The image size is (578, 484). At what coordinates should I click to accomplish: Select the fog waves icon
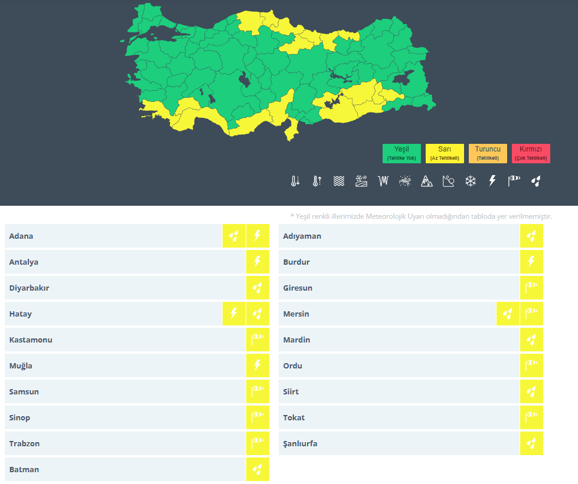(x=338, y=181)
